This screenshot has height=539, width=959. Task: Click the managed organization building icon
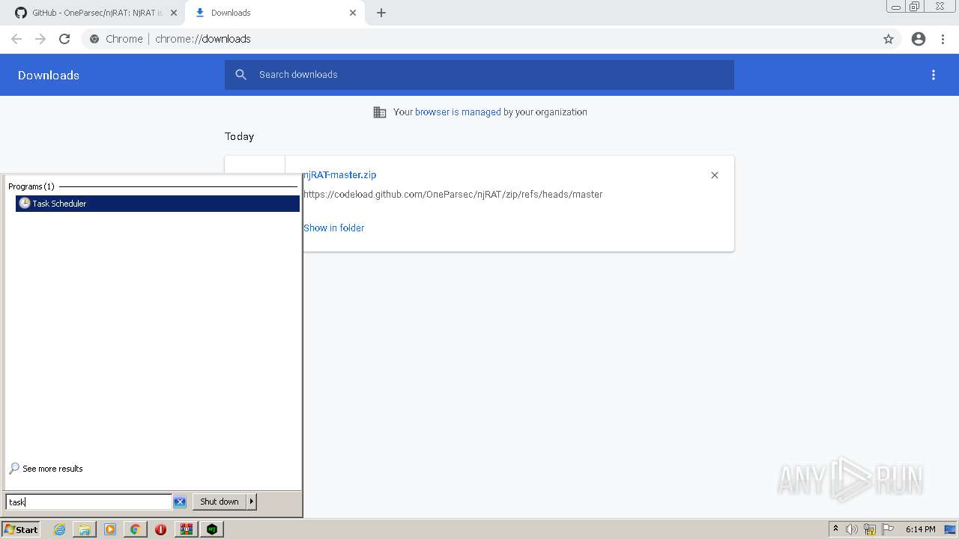[380, 112]
